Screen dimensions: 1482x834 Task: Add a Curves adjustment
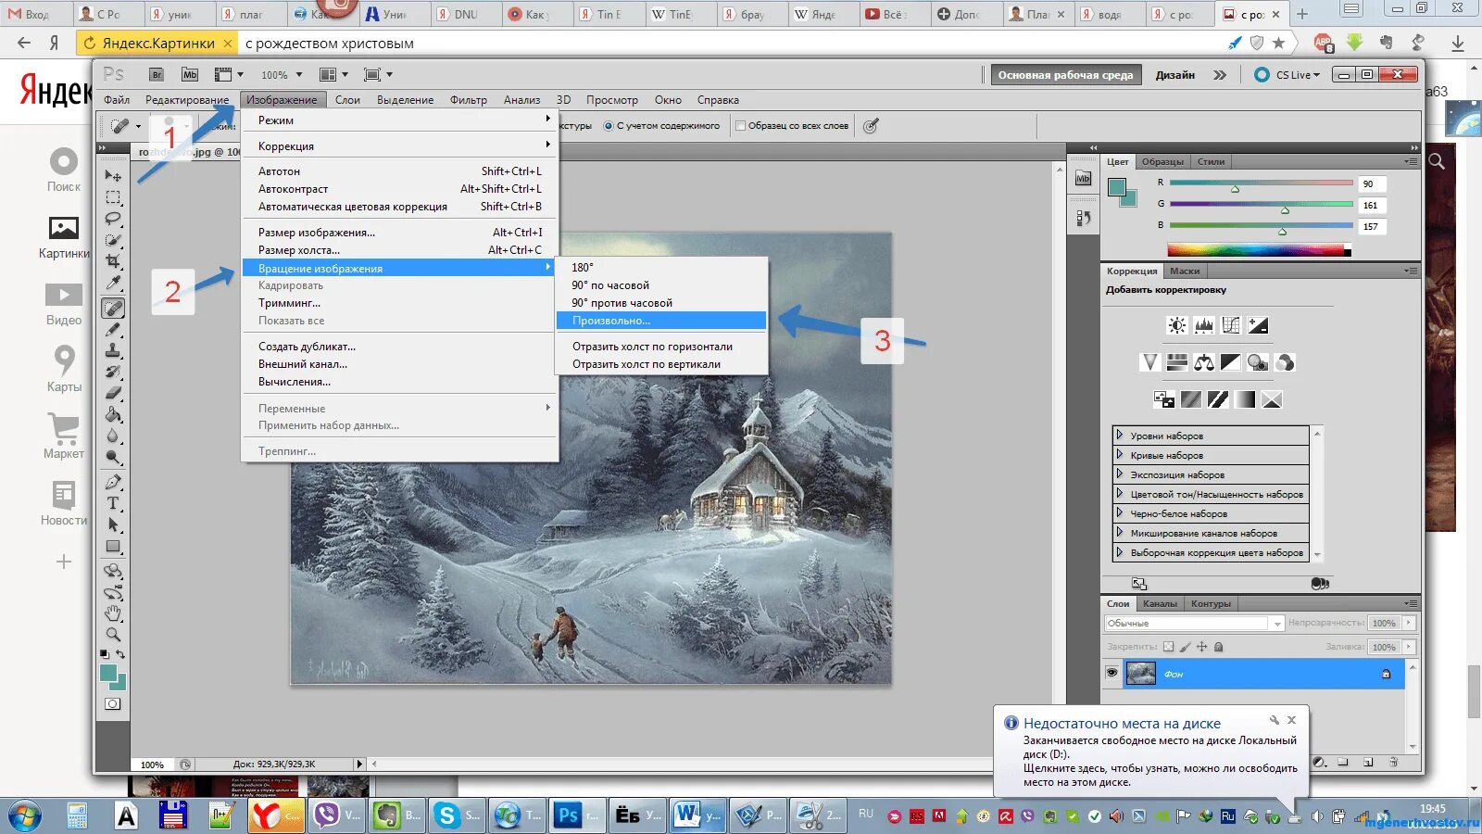click(x=1231, y=325)
